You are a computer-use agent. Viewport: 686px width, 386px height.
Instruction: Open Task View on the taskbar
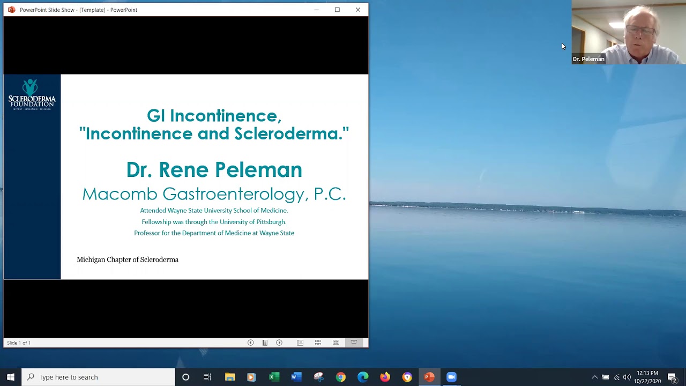click(207, 377)
